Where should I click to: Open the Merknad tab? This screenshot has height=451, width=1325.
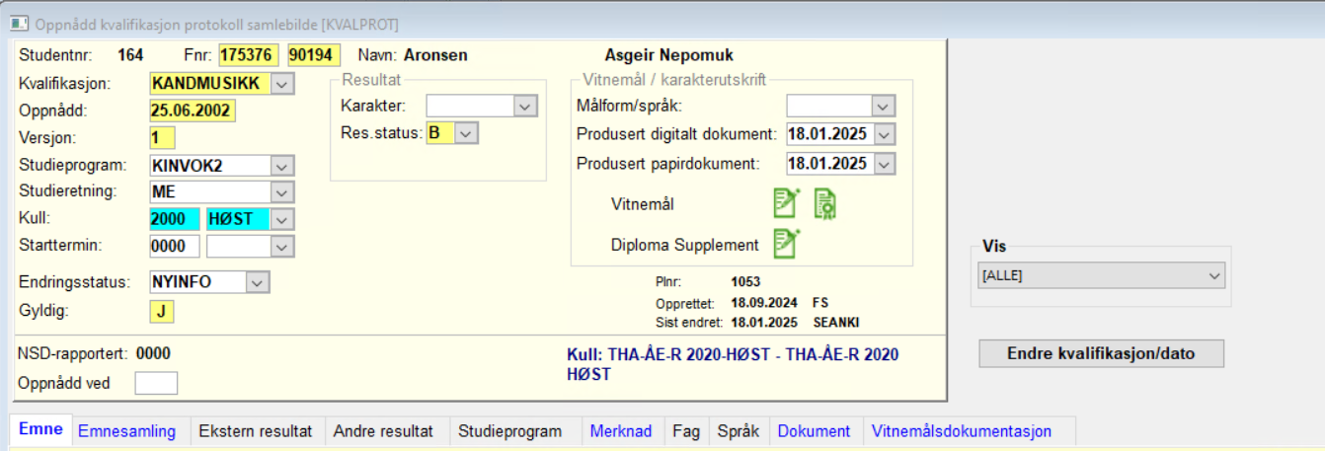coord(620,431)
